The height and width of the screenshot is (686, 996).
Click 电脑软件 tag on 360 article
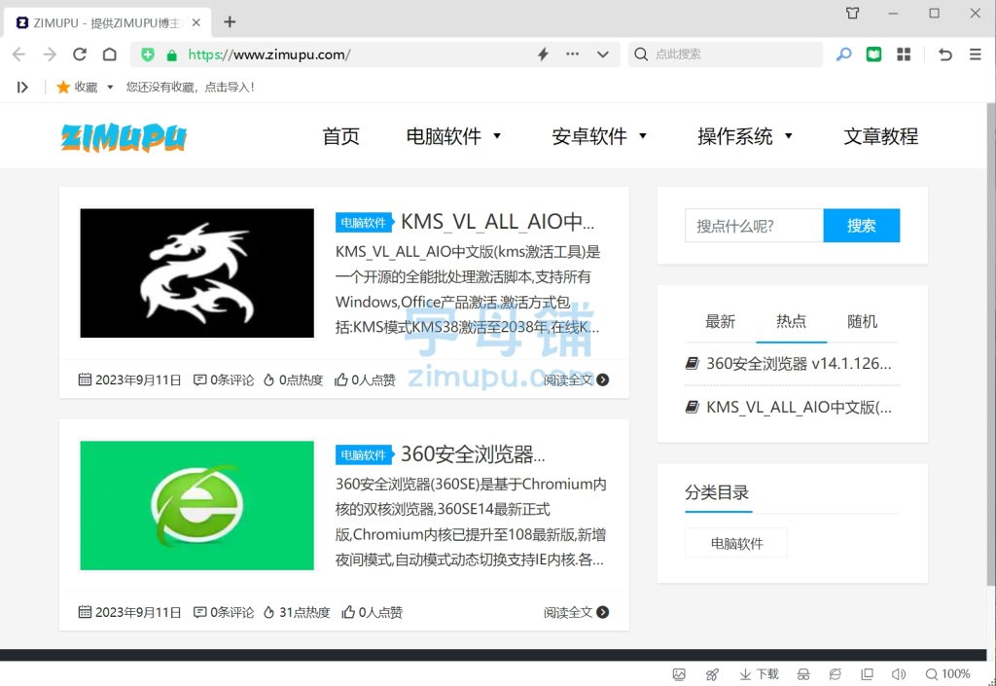(x=364, y=454)
